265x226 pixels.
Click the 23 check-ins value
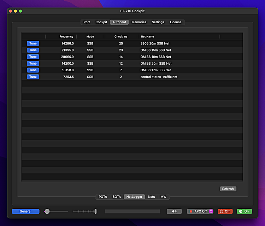tap(121, 50)
